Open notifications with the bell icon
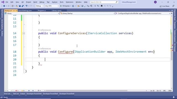Image resolution: width=177 pixels, height=99 pixels. 174,97
